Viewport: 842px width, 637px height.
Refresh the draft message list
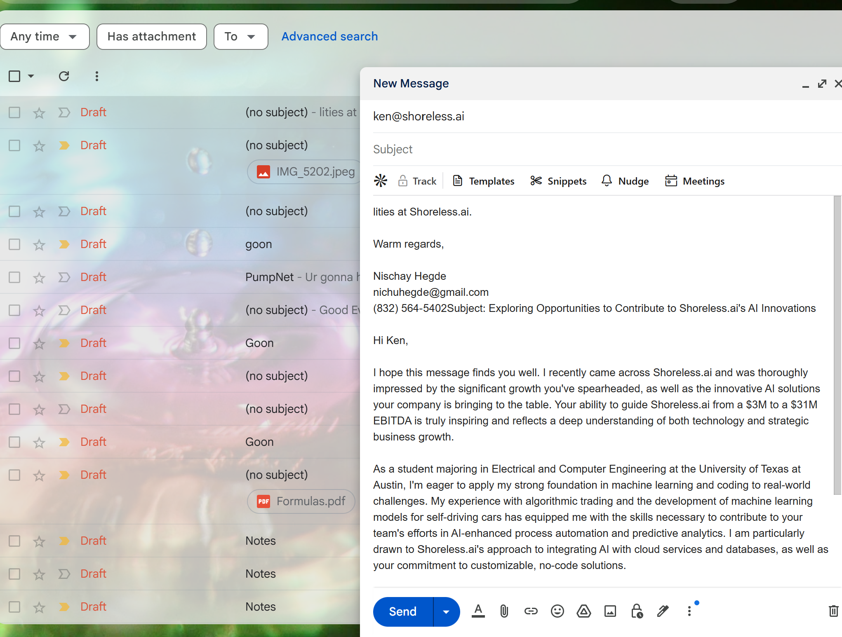click(x=64, y=76)
